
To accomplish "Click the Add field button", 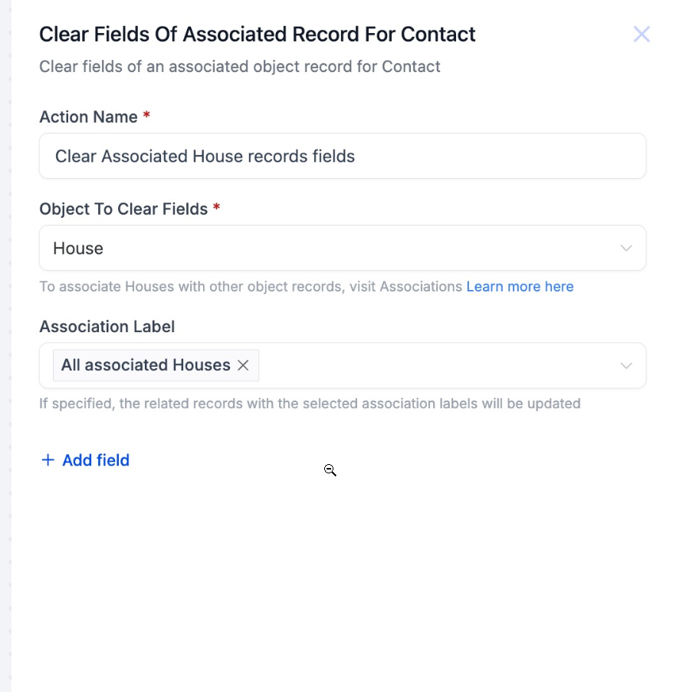I will click(95, 460).
